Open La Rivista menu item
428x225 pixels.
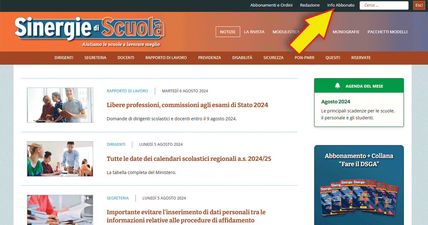click(254, 32)
